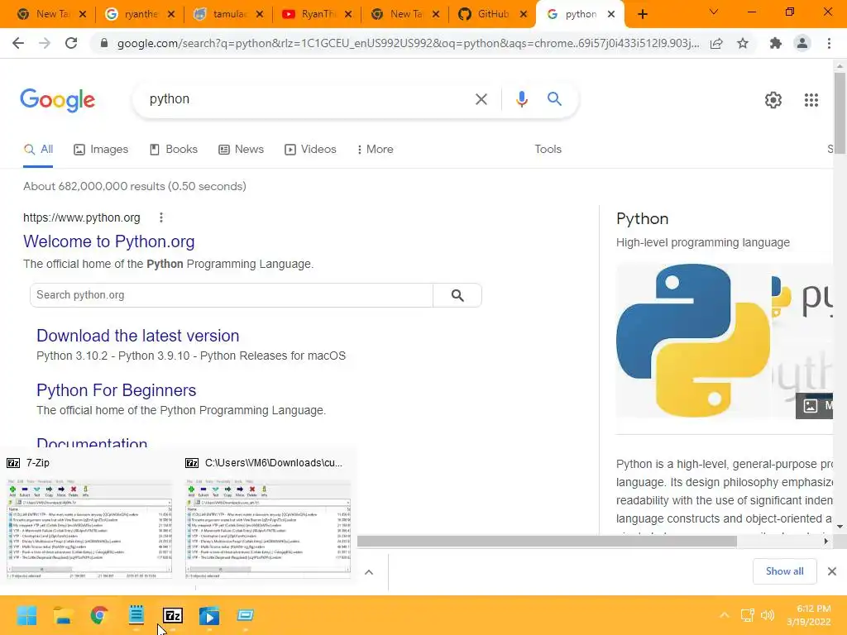The height and width of the screenshot is (635, 847).
Task: Expand the download item chevron
Action: [369, 572]
